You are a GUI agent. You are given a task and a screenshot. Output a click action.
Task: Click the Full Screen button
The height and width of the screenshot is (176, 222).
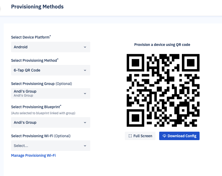pyautogui.click(x=140, y=136)
